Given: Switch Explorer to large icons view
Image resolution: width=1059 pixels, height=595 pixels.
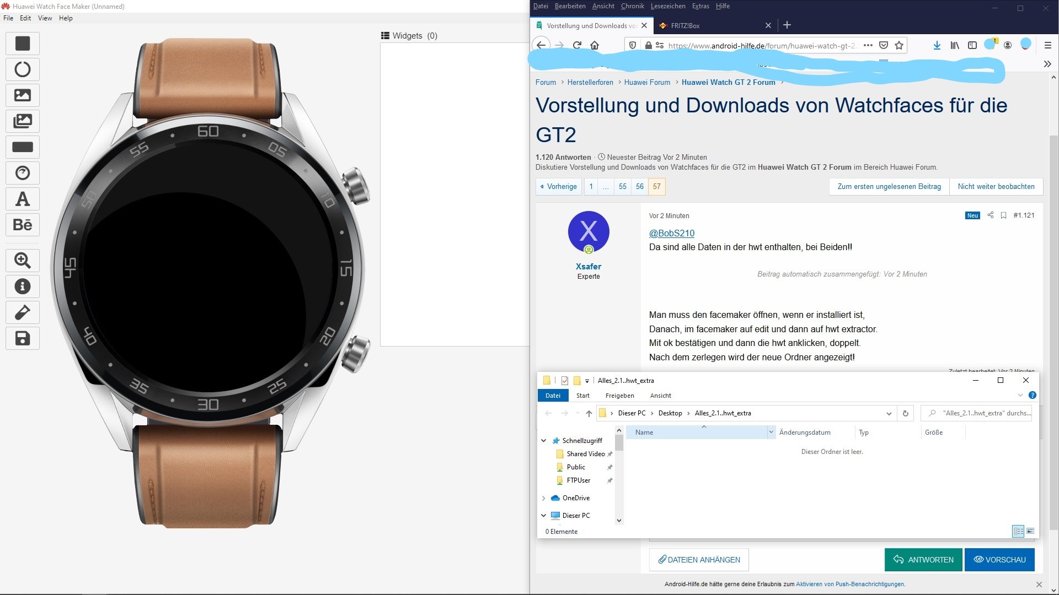Looking at the screenshot, I should (1030, 531).
